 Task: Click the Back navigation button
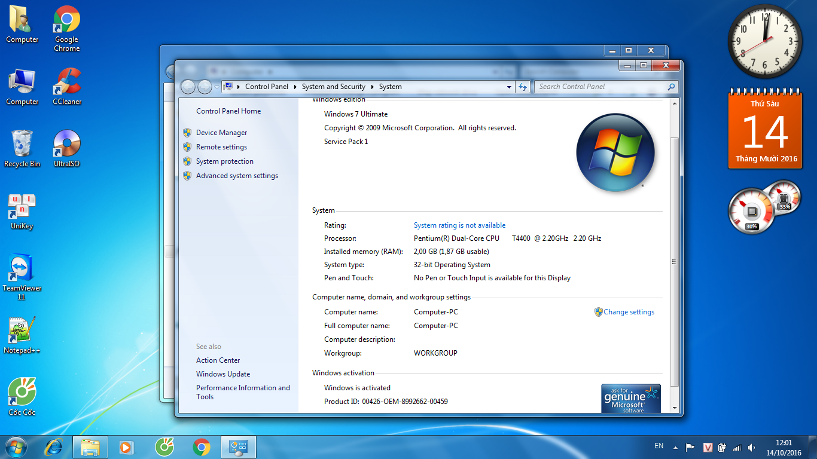click(x=188, y=87)
